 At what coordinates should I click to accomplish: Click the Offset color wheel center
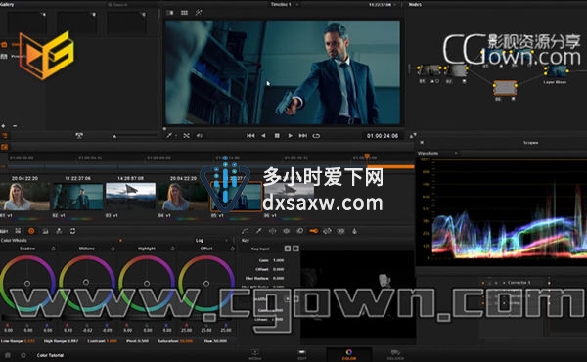click(x=206, y=284)
